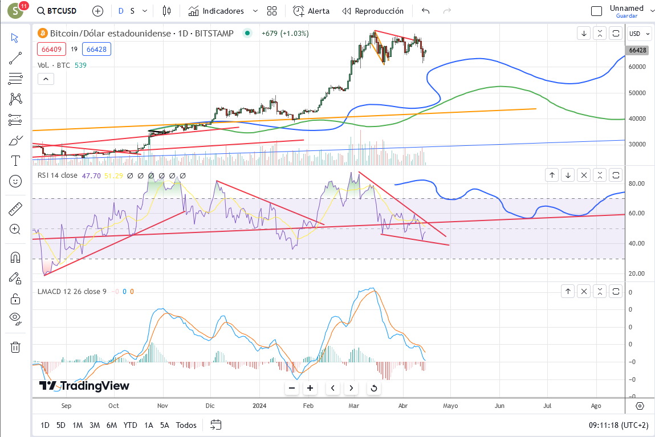Open the forecasting and measurement tools
This screenshot has height=437, width=655.
(x=15, y=120)
